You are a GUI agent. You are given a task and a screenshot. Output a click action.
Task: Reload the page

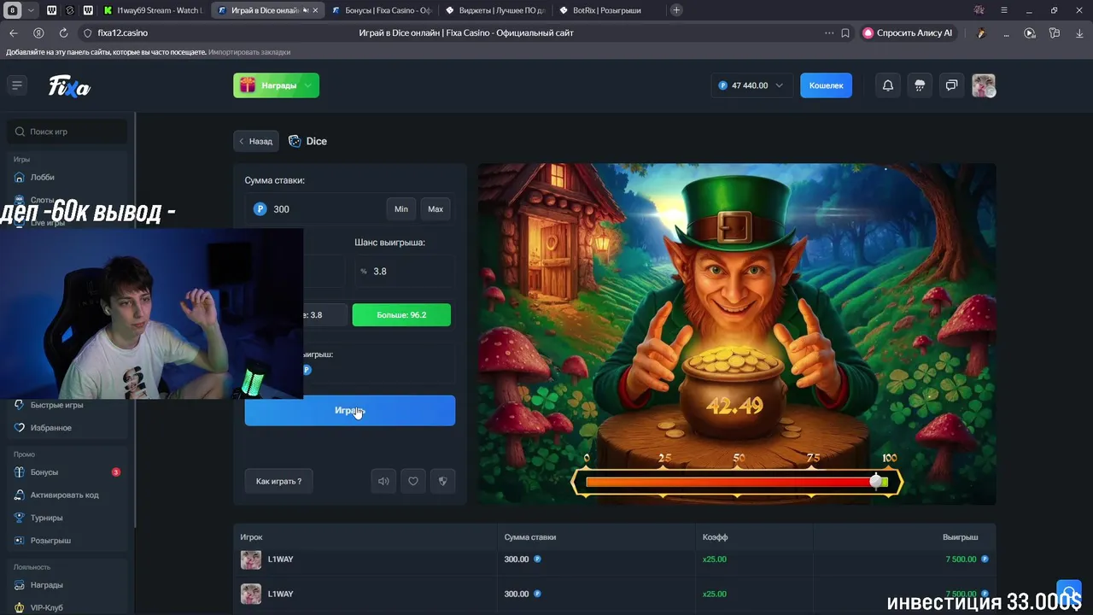coord(63,32)
